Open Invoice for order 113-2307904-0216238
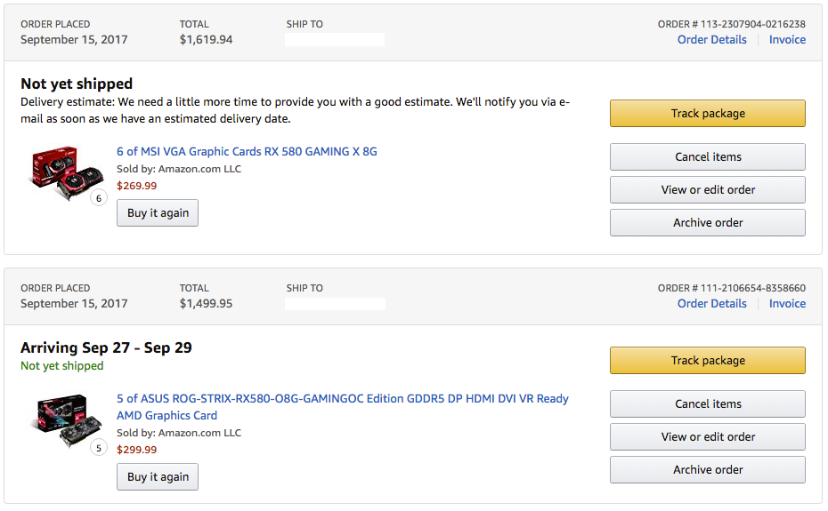 pyautogui.click(x=787, y=40)
